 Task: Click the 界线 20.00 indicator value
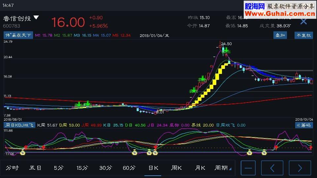click(202, 125)
